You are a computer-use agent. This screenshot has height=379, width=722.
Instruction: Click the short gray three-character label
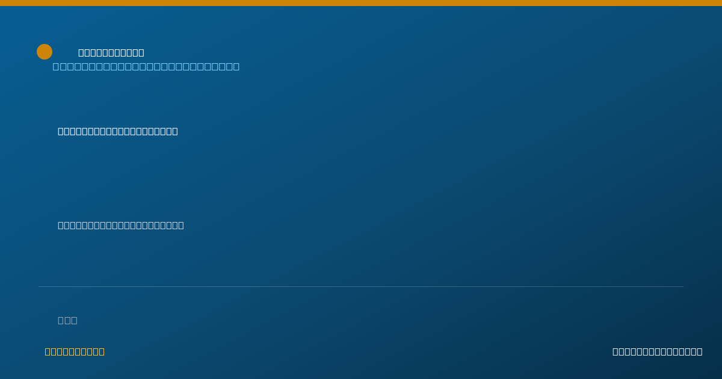coord(67,320)
